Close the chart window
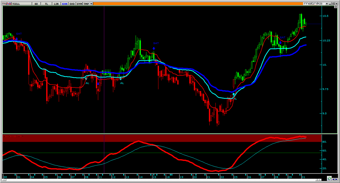The image size is (340, 183). 337,4
